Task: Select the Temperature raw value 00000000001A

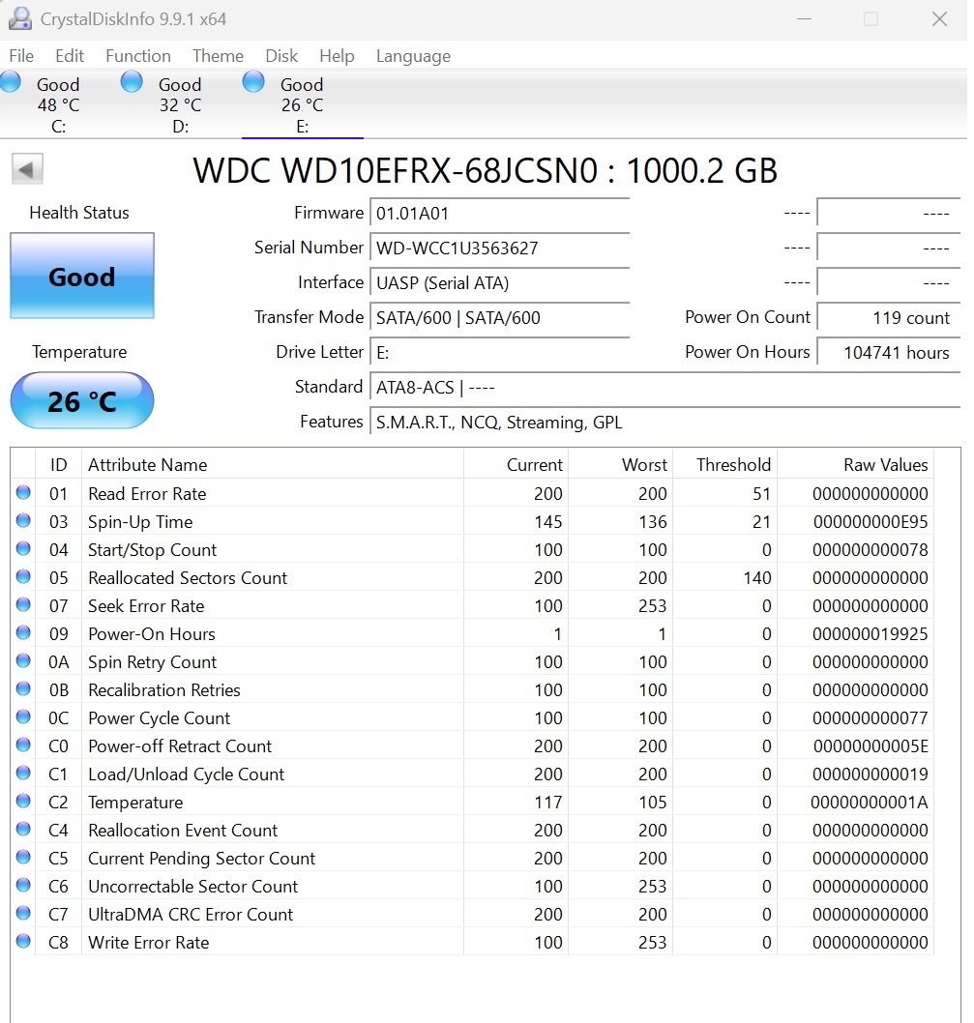Action: (x=869, y=803)
